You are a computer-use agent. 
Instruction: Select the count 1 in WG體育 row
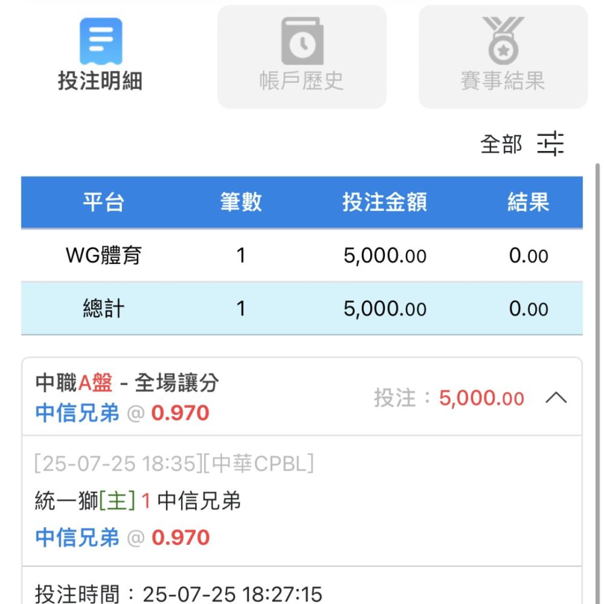tap(241, 255)
